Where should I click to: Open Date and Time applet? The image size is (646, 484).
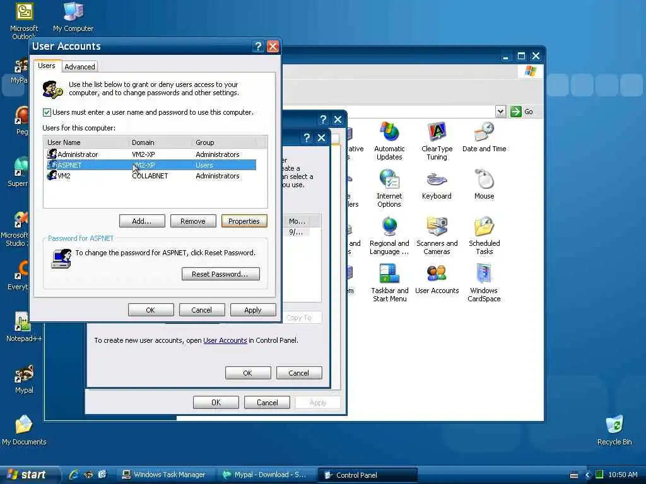click(x=484, y=137)
